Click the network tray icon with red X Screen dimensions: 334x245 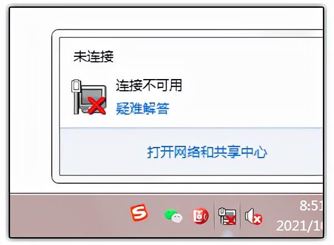point(227,216)
